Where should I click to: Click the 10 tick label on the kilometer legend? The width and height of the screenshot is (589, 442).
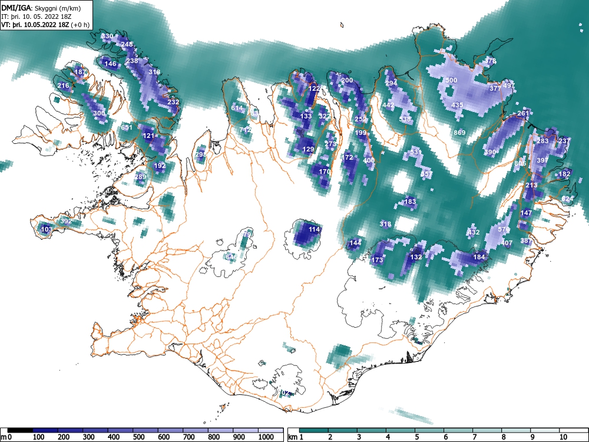pyautogui.click(x=562, y=437)
